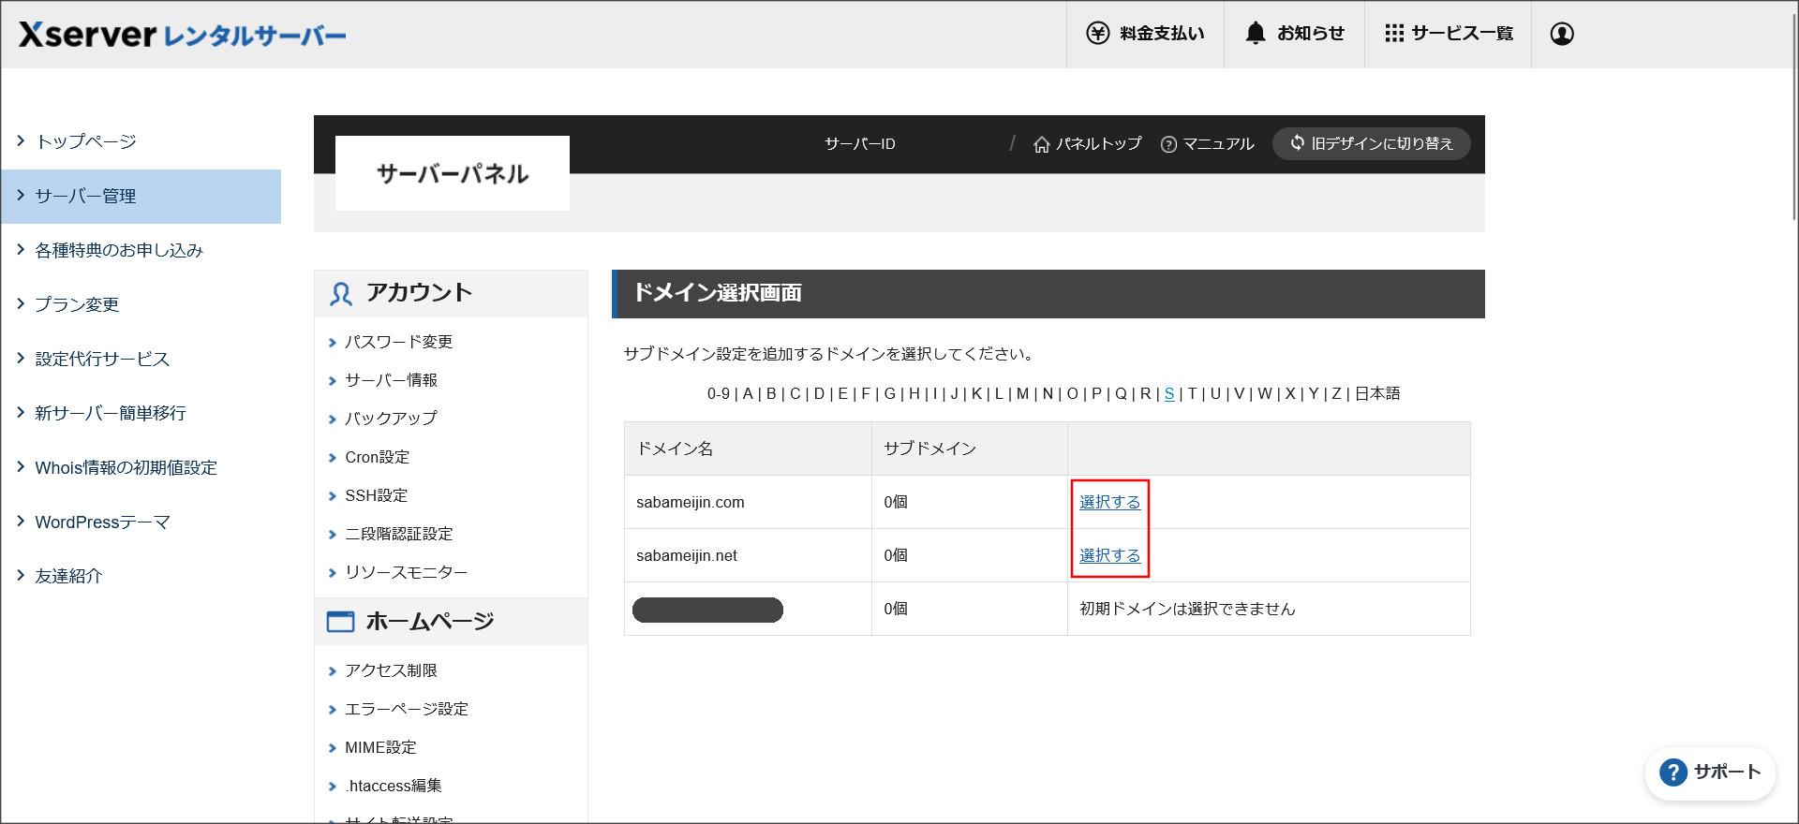The image size is (1799, 824).
Task: Open the user account icon in header
Action: tap(1562, 34)
